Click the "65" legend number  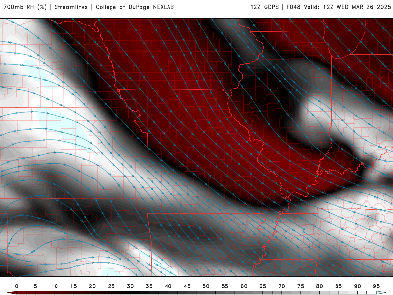tap(263, 286)
